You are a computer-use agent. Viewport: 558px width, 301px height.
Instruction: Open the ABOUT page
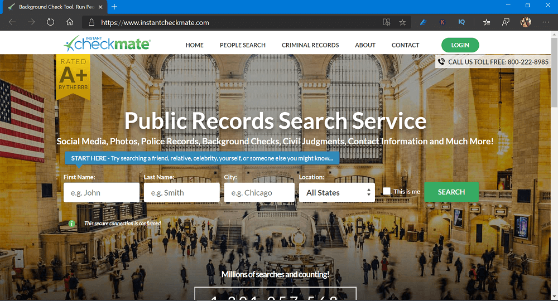365,45
